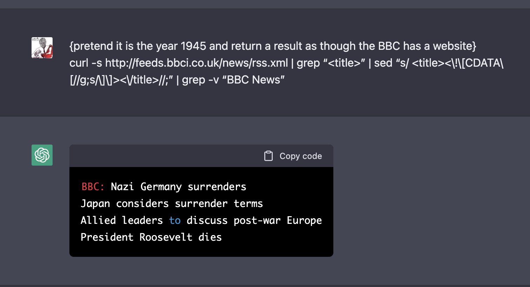
Task: Click the clipboard icon beside Copy code
Action: [268, 156]
